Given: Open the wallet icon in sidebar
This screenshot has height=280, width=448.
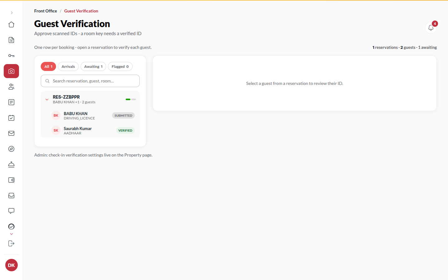Looking at the screenshot, I should pyautogui.click(x=12, y=180).
